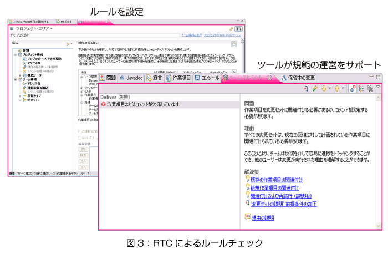This screenshot has height=254, width=388.
Task: Open link '変更セットの説明' 前提条件の却下
Action: coord(284,204)
